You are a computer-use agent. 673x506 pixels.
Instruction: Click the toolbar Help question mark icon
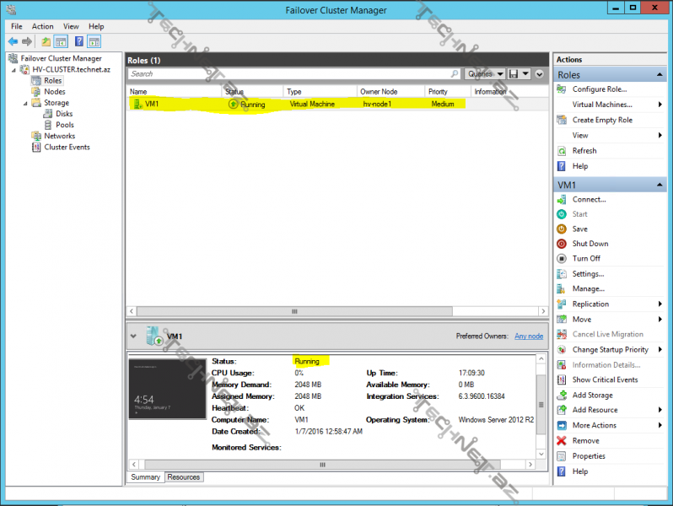pyautogui.click(x=78, y=41)
